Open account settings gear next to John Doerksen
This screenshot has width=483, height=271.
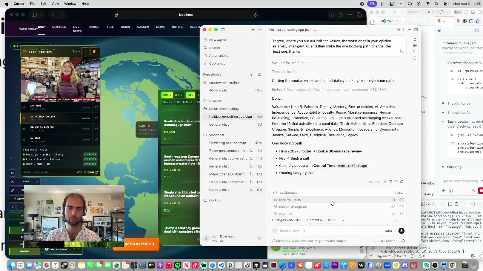coord(259,238)
